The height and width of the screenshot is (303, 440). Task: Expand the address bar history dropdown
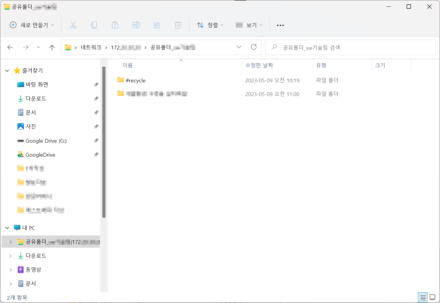239,47
